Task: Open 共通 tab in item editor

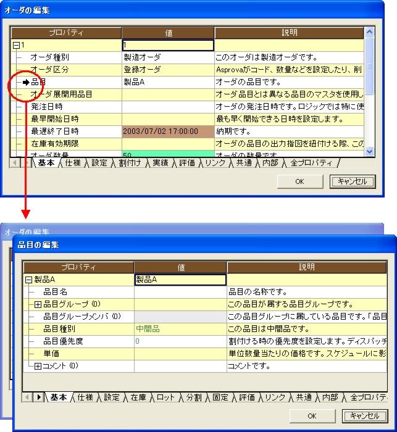Action: click(304, 397)
